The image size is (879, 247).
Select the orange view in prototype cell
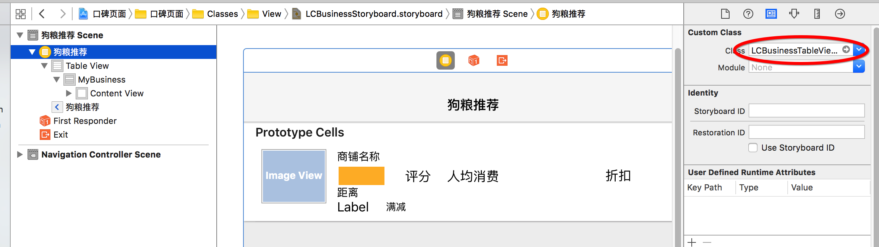click(361, 176)
